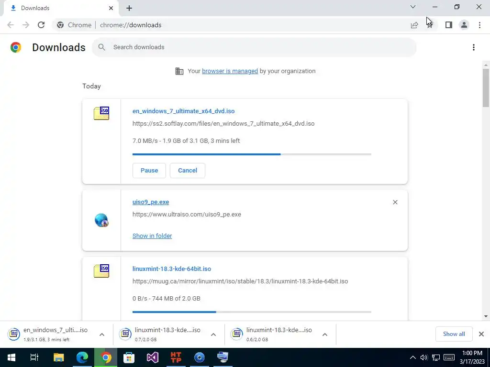
Task: Click the '0 B/s - 744 MB of 2.0 GB' status
Action: [166, 298]
